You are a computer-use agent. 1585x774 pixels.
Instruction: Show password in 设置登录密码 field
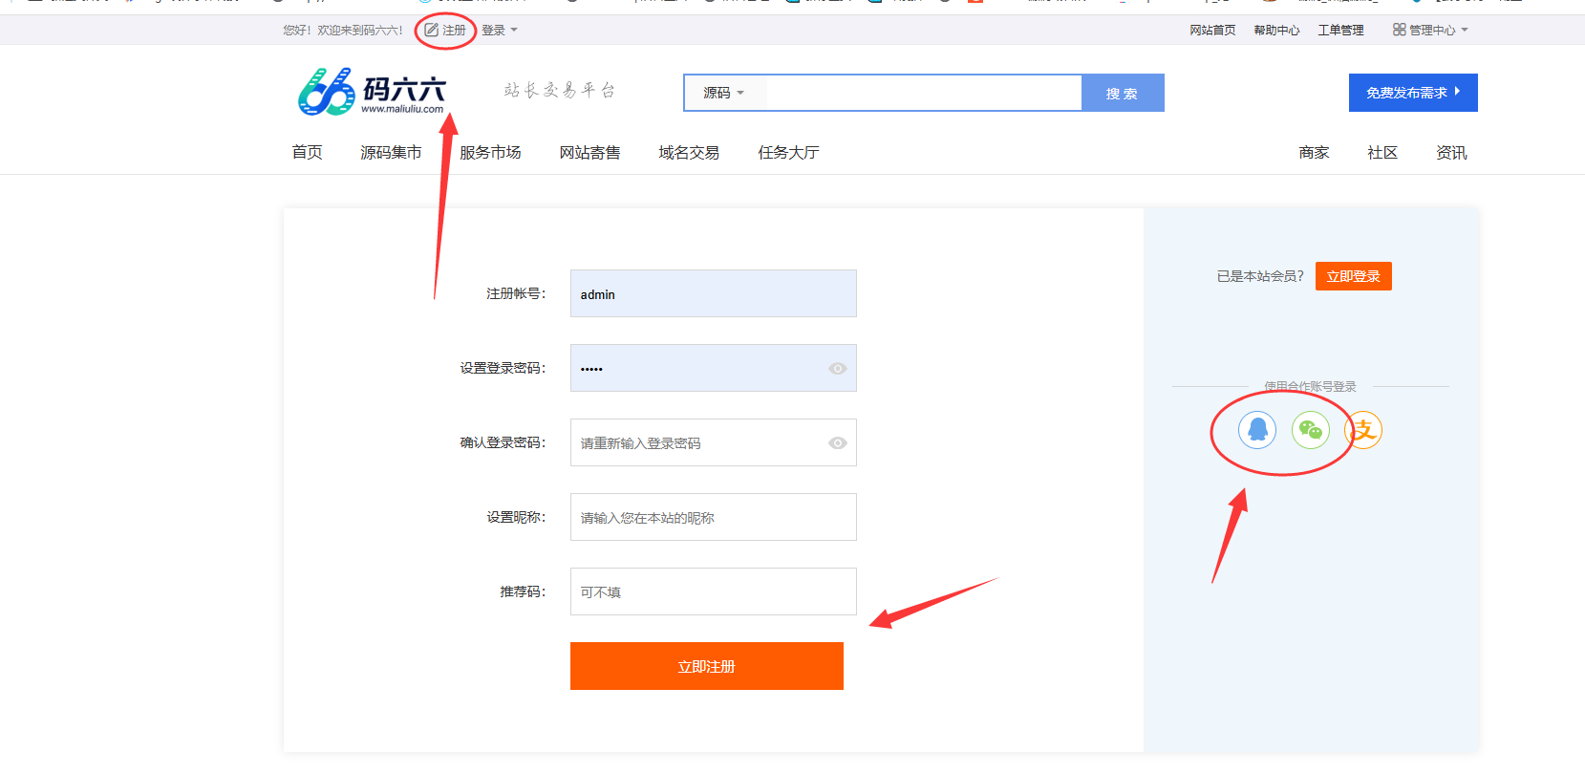coord(837,369)
